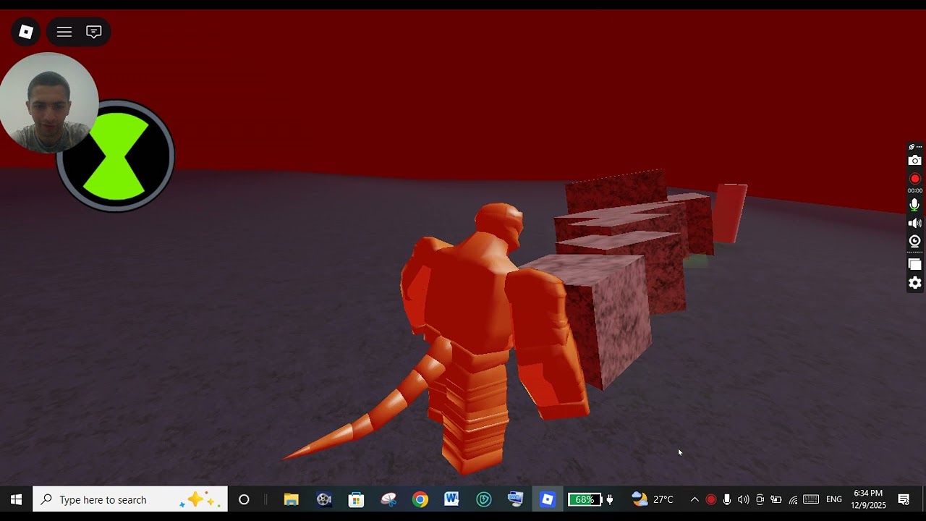Open the 27°C weather widget
The width and height of the screenshot is (926, 521).
tap(653, 499)
